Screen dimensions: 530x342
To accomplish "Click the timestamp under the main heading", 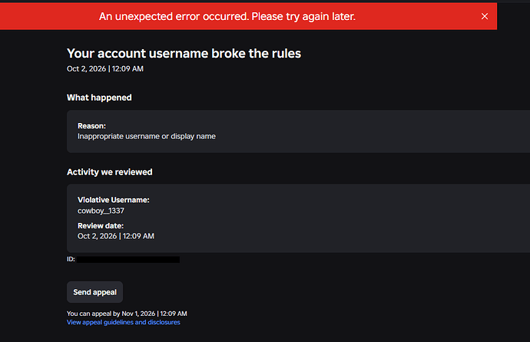I will [x=105, y=68].
